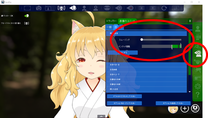
Task: Click the fox girl avatar thumbnail
Action: click(173, 109)
